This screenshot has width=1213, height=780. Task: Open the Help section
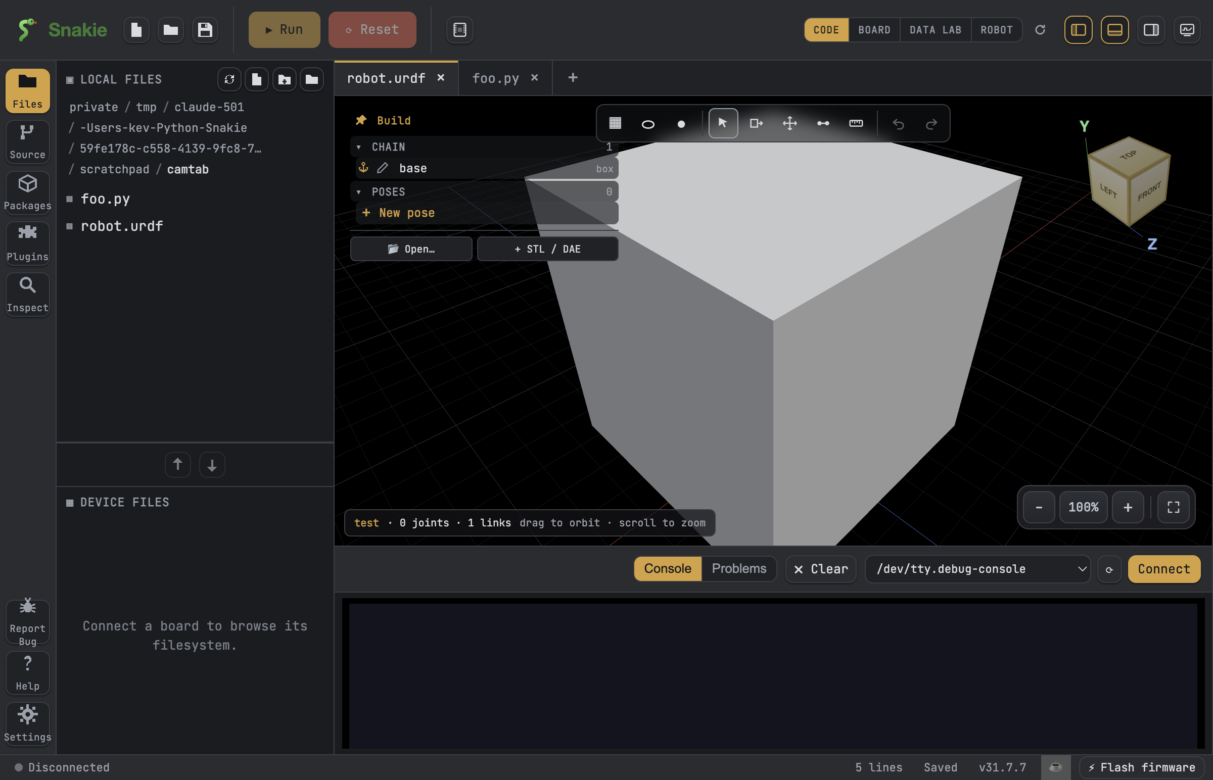[27, 672]
